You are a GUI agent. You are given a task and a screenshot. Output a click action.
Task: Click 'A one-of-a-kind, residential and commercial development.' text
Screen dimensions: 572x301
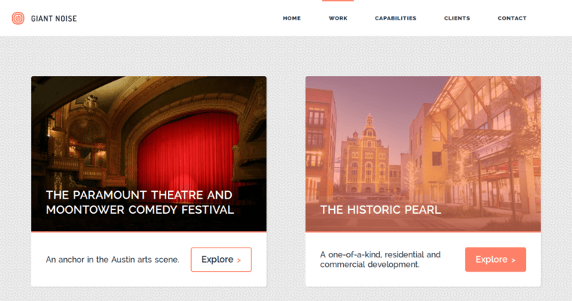(380, 260)
